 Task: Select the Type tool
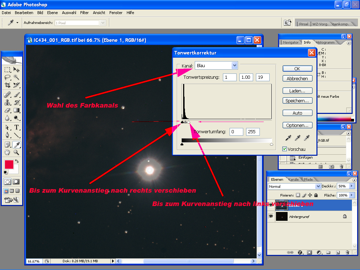pyautogui.click(x=16, y=127)
